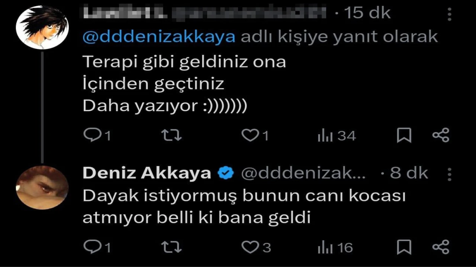This screenshot has height=267, width=476.
Task: Open Deniz Akkaya's profile name
Action: [147, 173]
